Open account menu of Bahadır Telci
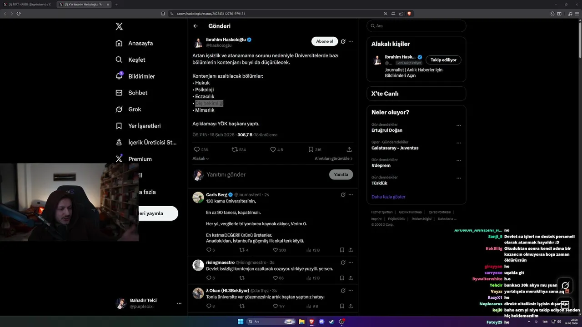 tap(149, 303)
